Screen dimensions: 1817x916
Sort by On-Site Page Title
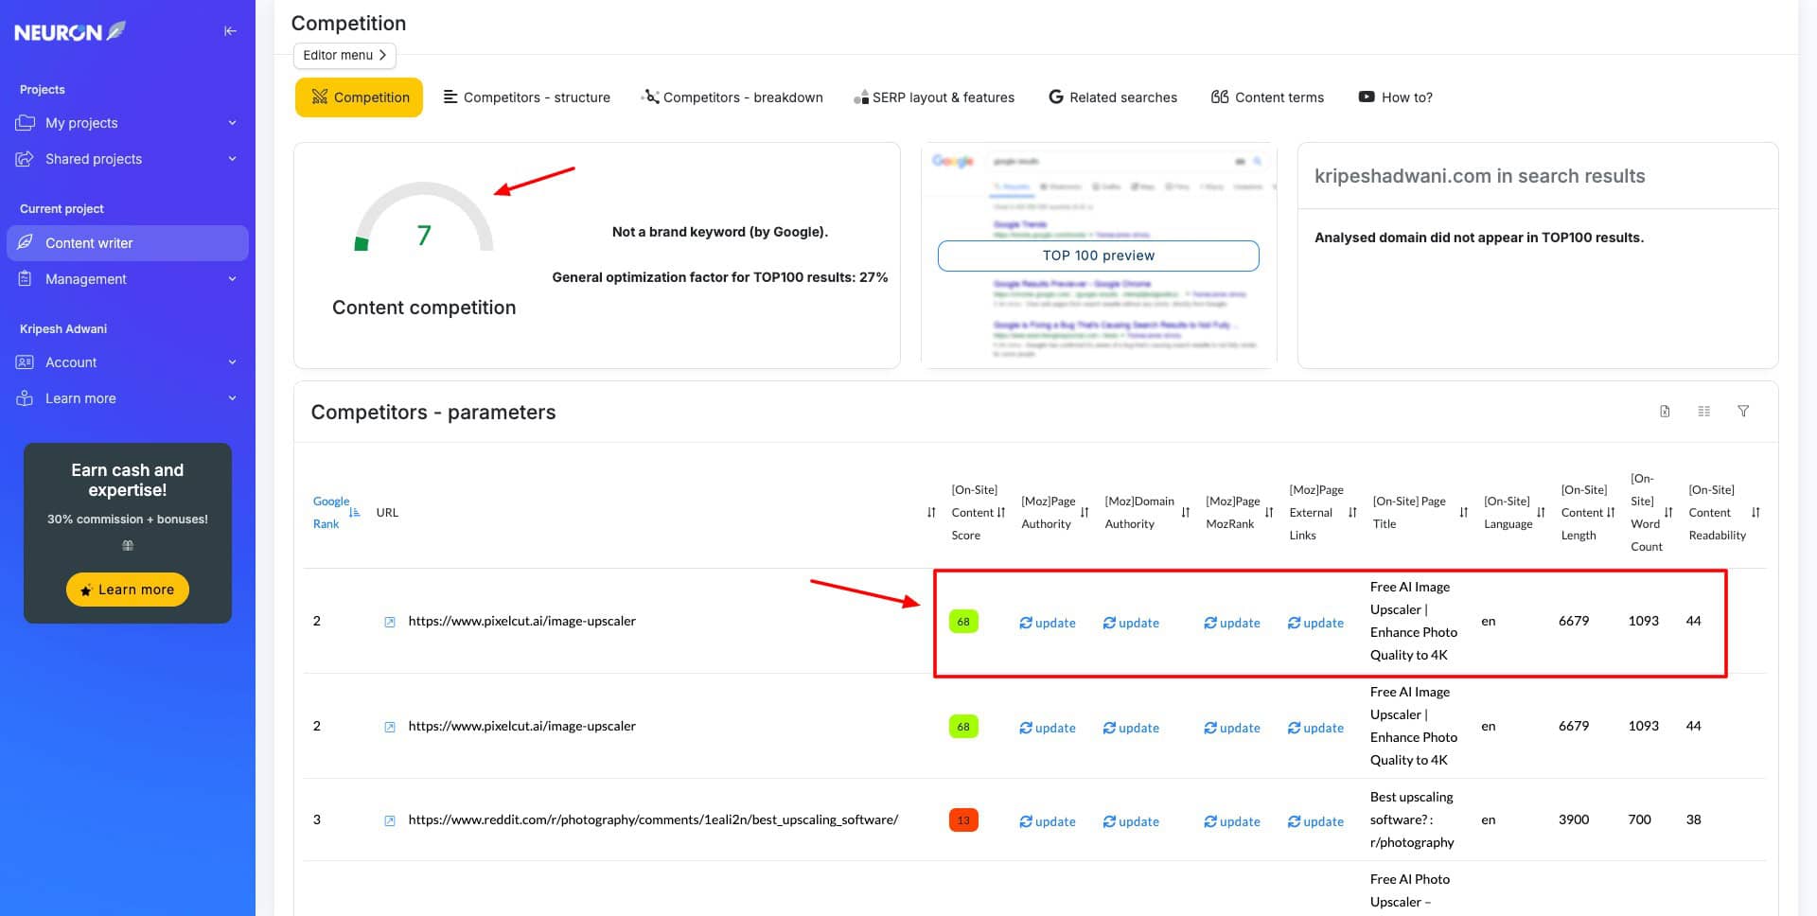(x=1464, y=513)
